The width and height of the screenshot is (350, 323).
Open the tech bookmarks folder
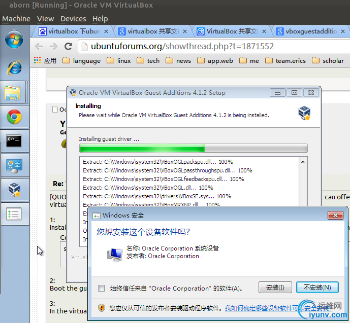point(148,60)
